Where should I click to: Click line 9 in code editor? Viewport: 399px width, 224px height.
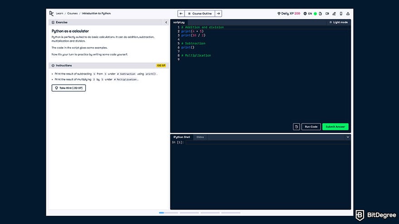click(265, 59)
